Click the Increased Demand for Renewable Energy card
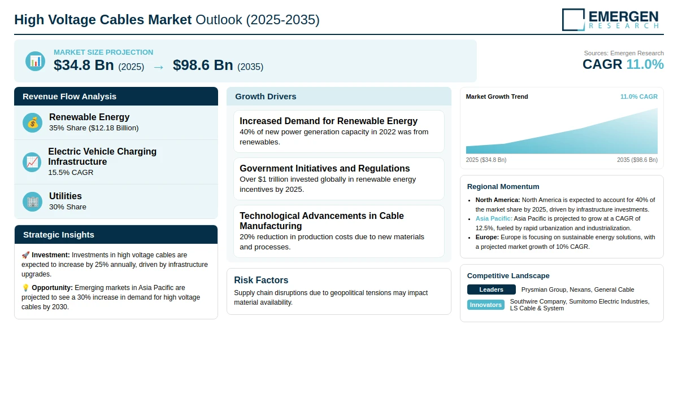 [x=339, y=131]
